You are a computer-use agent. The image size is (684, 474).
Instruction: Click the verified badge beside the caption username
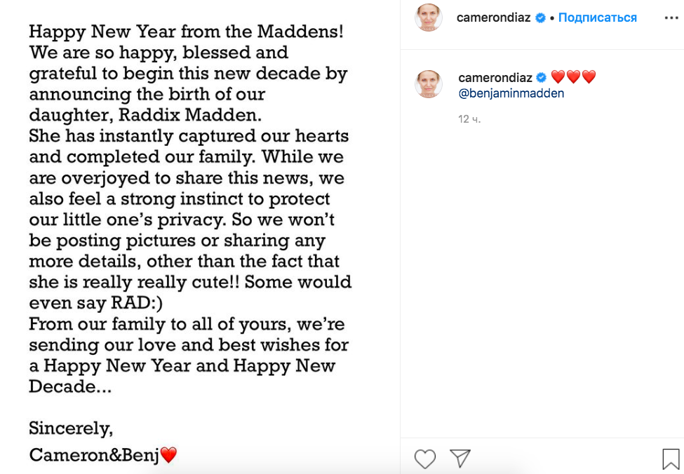542,78
